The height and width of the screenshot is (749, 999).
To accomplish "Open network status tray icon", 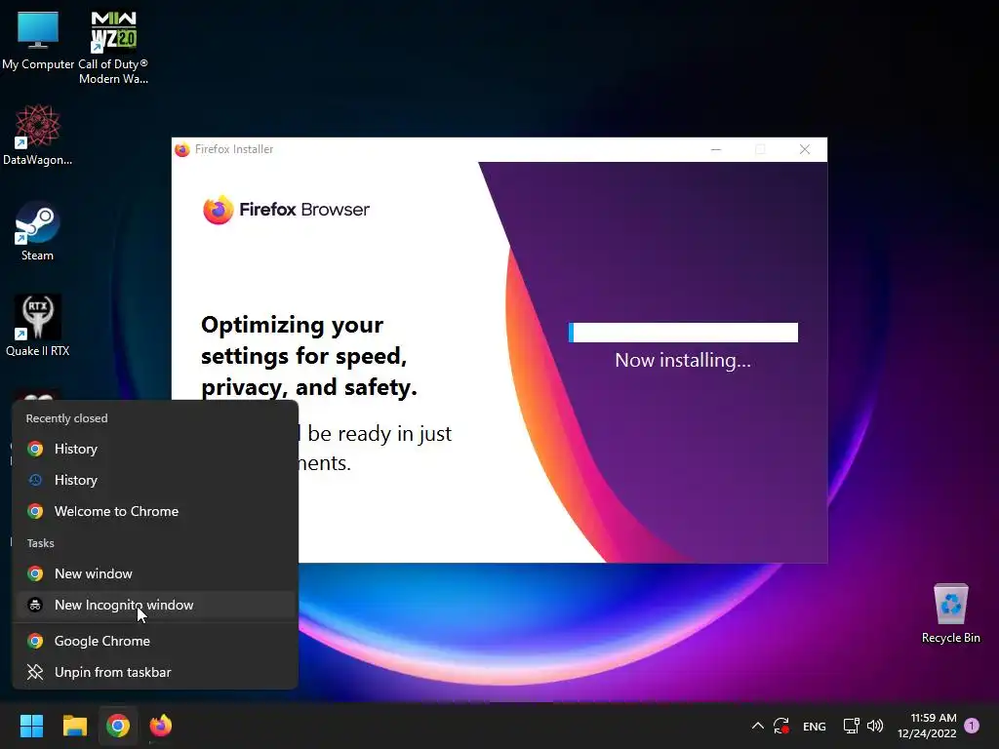I will (851, 726).
